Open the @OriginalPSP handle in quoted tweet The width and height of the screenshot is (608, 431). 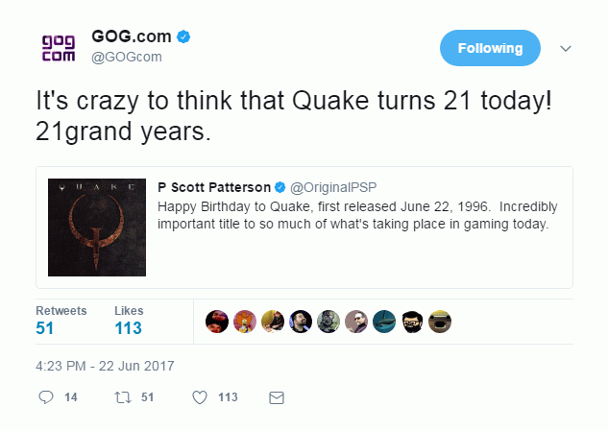coord(333,187)
